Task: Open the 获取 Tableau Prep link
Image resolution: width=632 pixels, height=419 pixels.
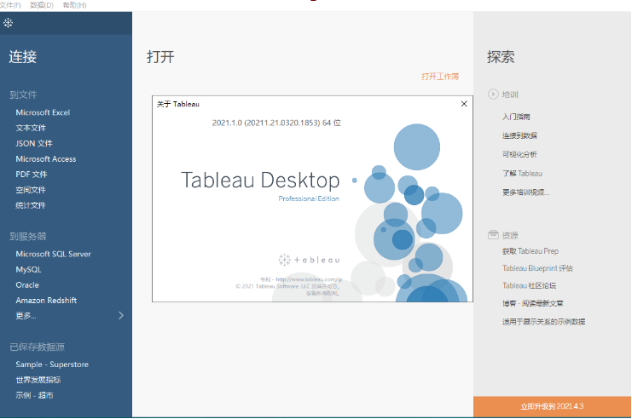Action: [x=531, y=251]
